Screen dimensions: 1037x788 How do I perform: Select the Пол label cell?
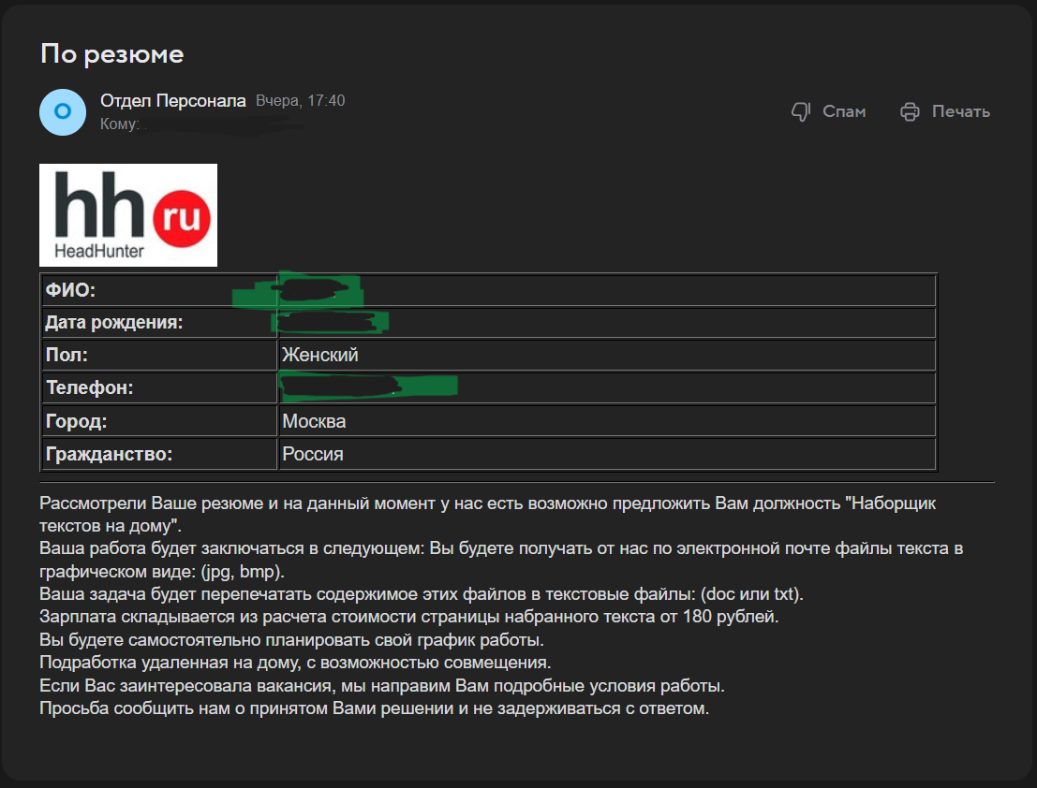159,355
